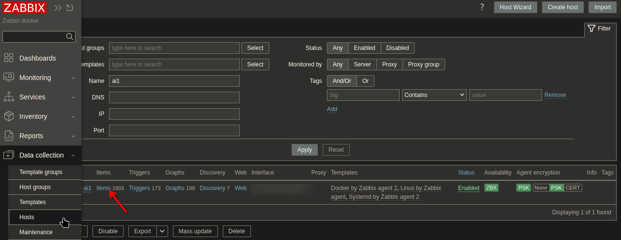Choose And/Or tag evaluation
The width and height of the screenshot is (621, 240).
(342, 81)
